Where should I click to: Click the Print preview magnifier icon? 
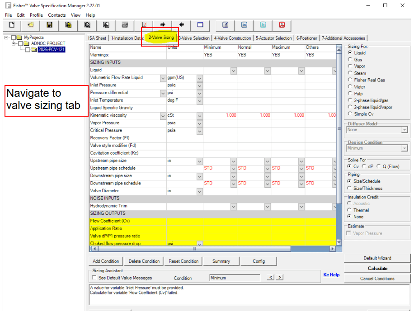pyautogui.click(x=87, y=25)
